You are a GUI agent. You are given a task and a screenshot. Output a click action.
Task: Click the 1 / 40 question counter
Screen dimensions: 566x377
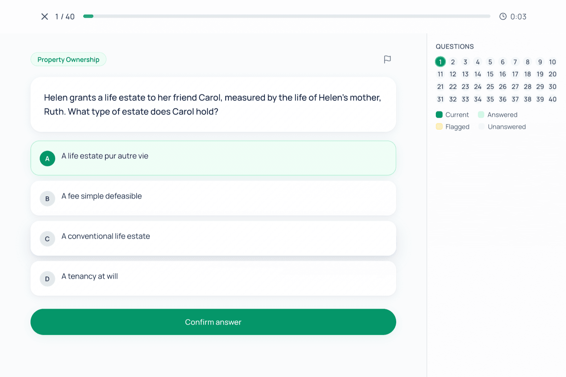[x=65, y=17]
